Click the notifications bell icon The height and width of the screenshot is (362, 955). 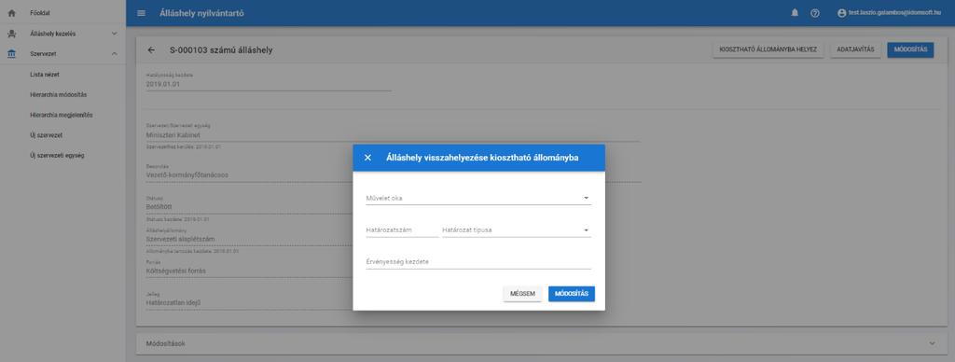click(795, 13)
